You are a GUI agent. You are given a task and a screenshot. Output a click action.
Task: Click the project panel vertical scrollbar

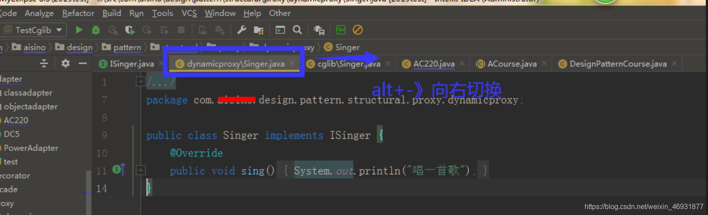(x=89, y=192)
